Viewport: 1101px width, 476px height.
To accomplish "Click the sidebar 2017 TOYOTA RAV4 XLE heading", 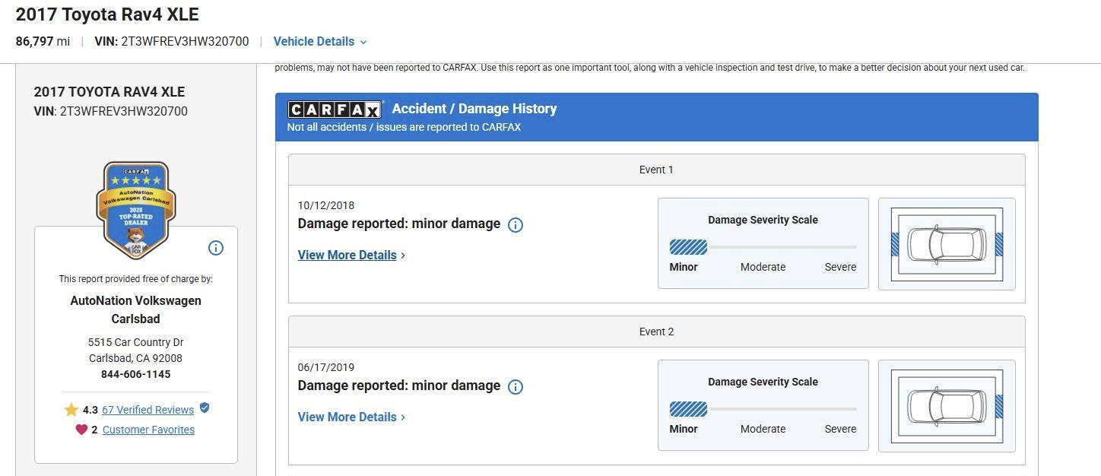I will (x=109, y=92).
